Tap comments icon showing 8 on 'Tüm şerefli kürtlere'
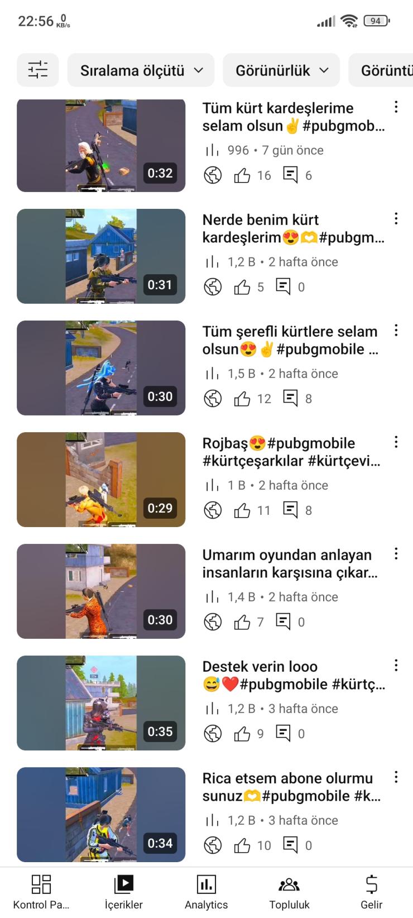 point(290,398)
